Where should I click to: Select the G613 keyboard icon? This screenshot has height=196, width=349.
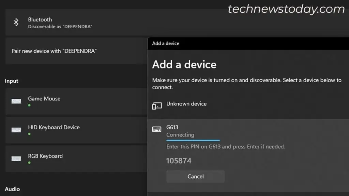[x=156, y=129]
